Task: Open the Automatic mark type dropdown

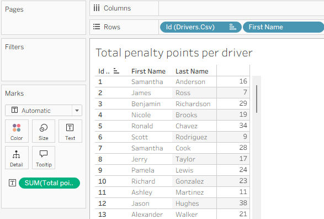Action: pyautogui.click(x=44, y=110)
